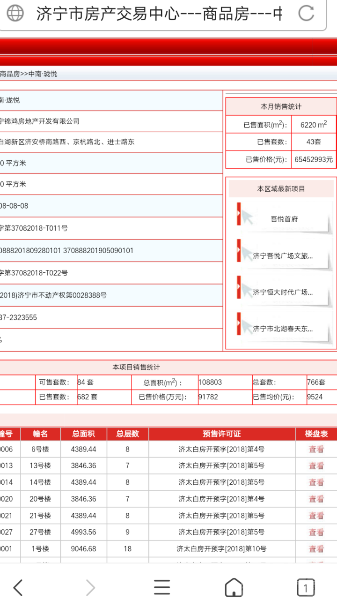Select area cell 9046.68

point(83,549)
